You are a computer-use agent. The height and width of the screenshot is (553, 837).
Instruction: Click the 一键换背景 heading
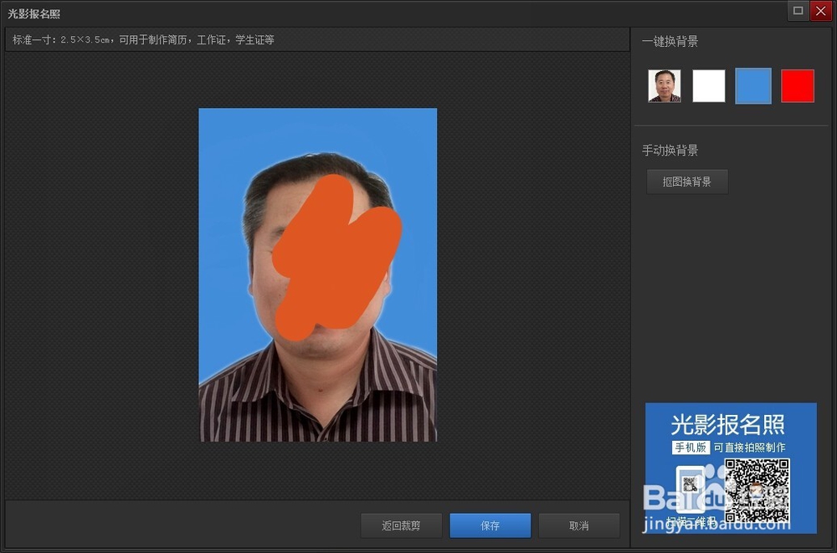coord(670,42)
